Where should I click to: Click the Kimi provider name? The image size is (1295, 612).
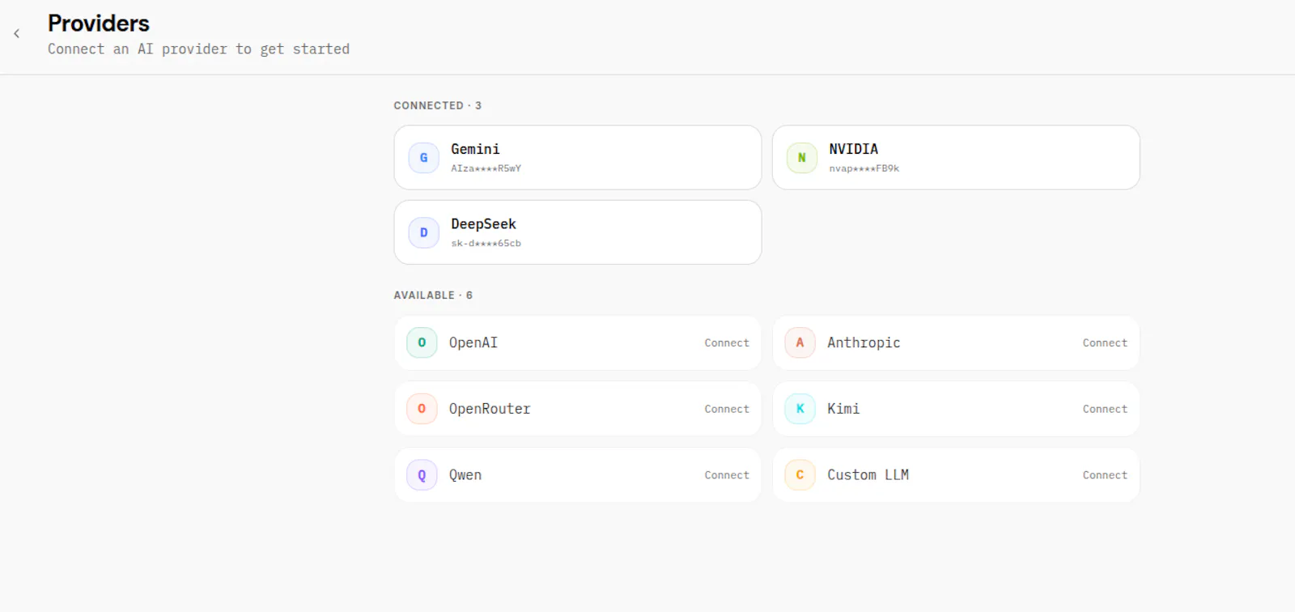[843, 409]
